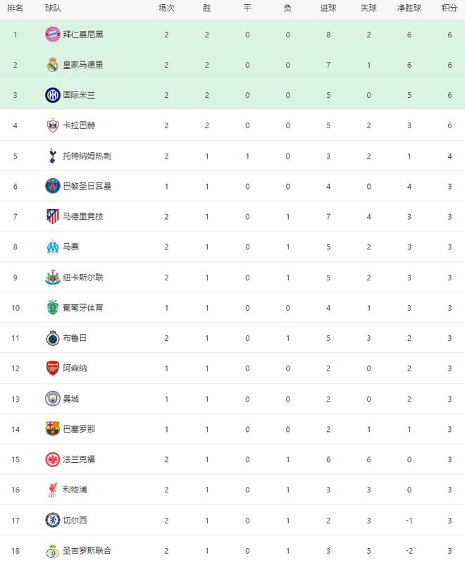Screen dimensions: 465x565
Task: Click the Bayern Munich club crest
Action: pos(52,35)
